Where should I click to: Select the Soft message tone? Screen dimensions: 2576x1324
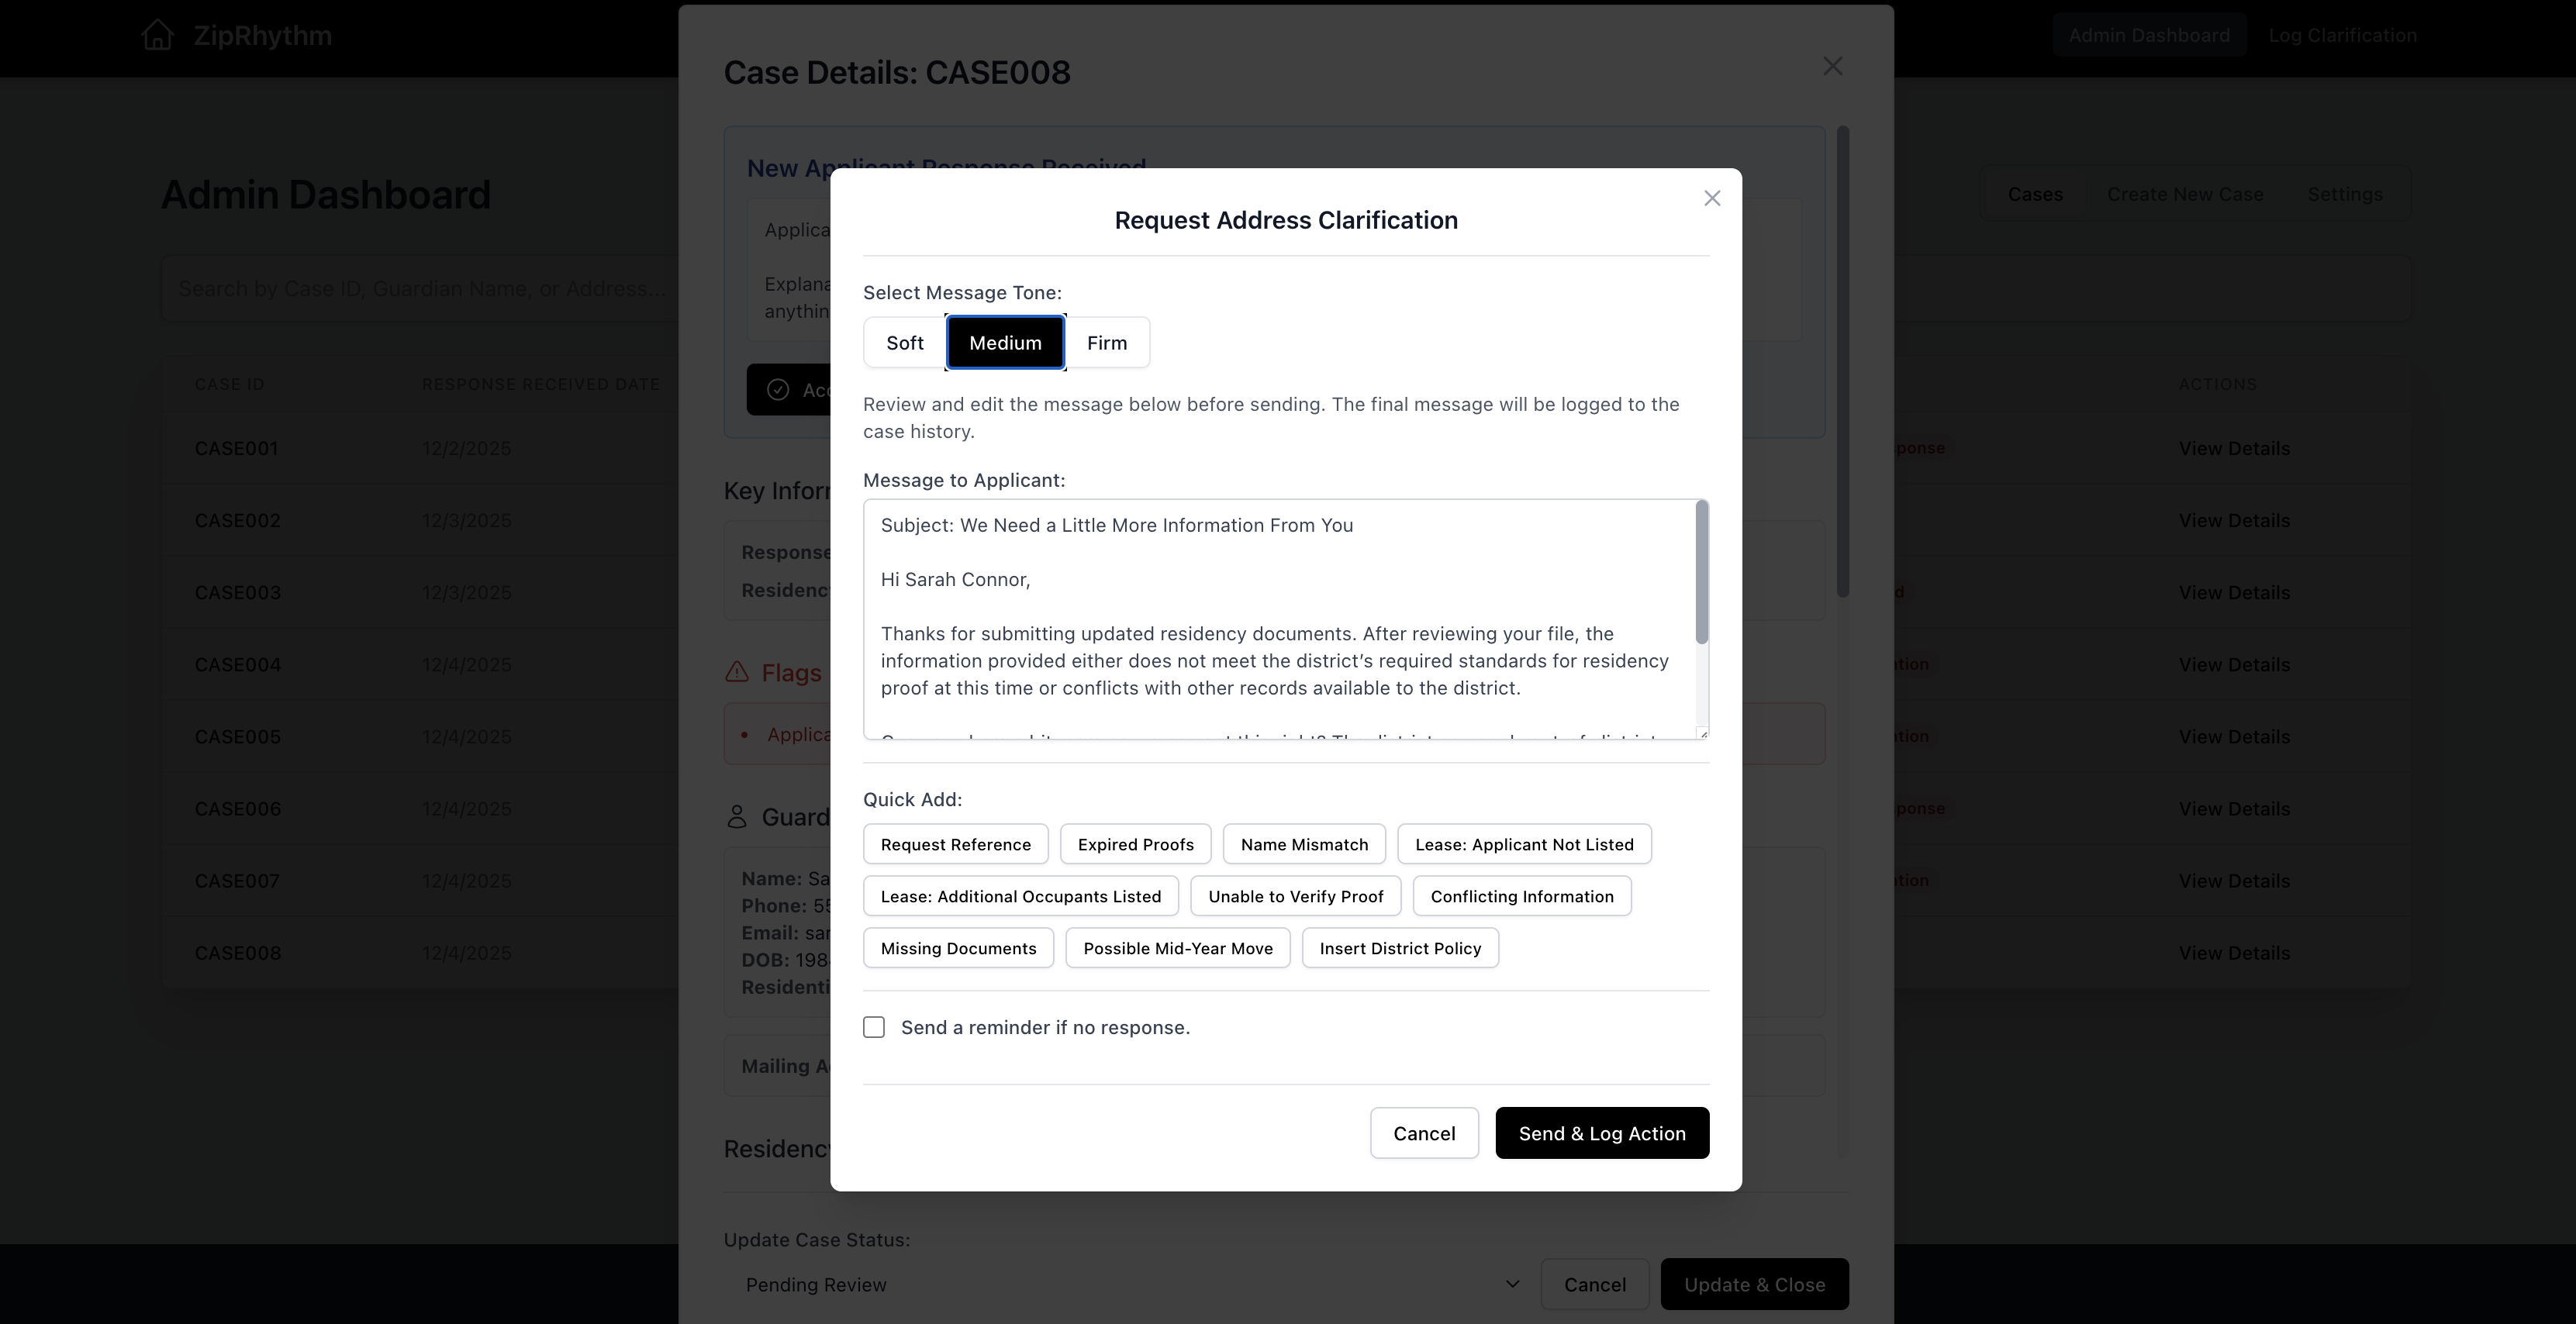(903, 342)
